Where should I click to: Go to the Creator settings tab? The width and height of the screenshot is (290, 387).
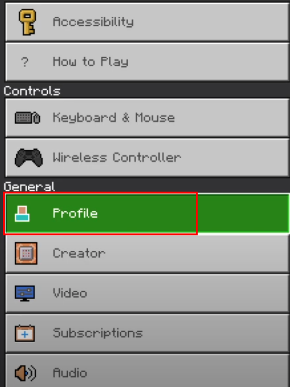pyautogui.click(x=147, y=253)
